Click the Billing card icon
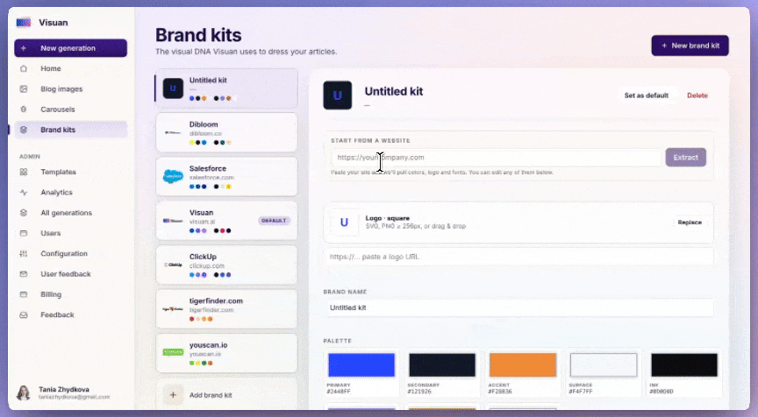The image size is (758, 417). 23,294
